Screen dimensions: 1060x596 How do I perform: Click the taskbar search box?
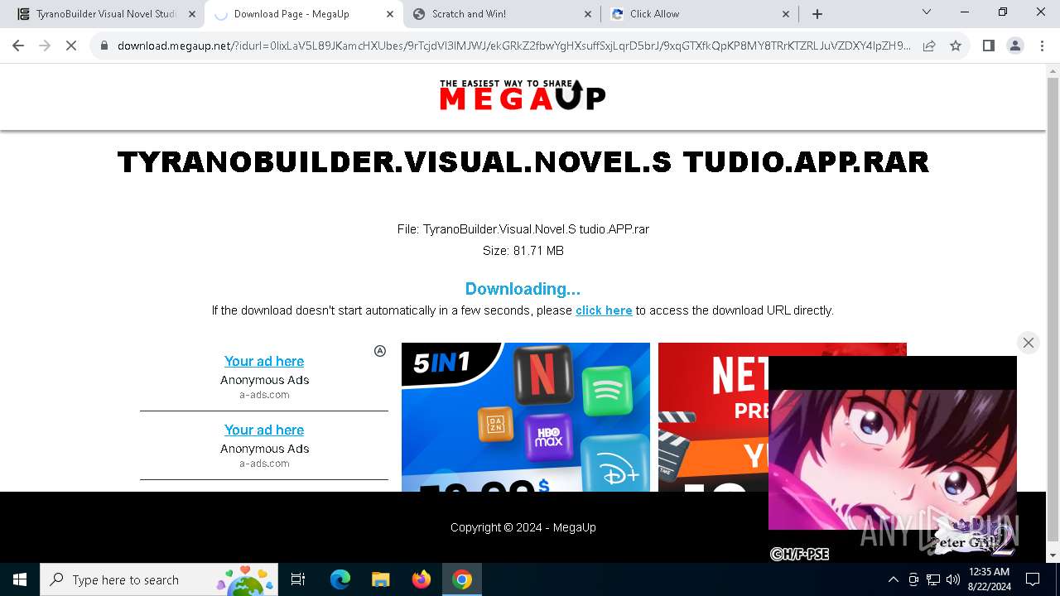pos(160,579)
